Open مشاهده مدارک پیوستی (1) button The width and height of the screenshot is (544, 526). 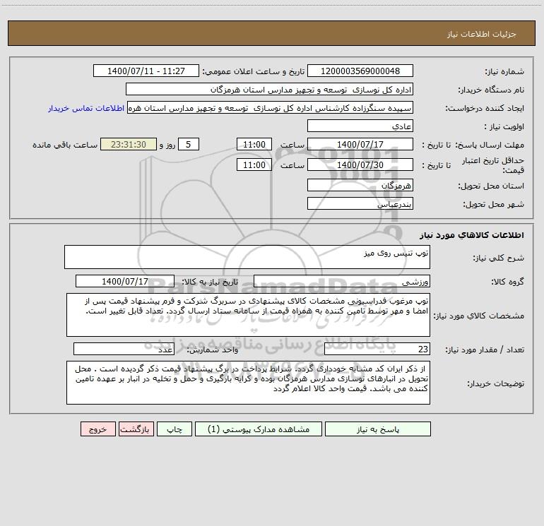coord(259,429)
